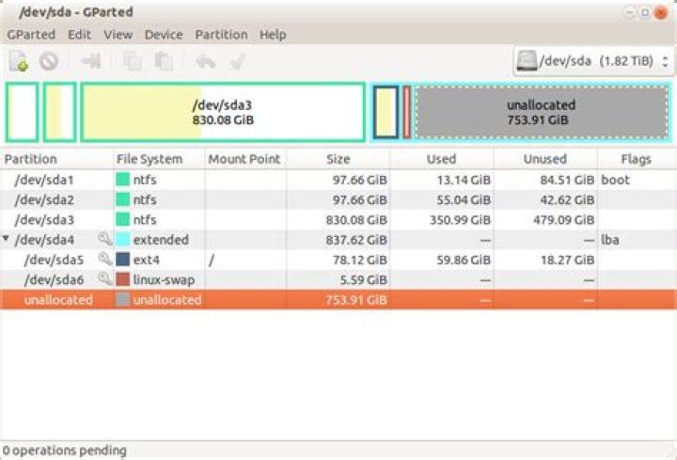
Task: Click the 0 operations pending status text
Action: click(64, 451)
